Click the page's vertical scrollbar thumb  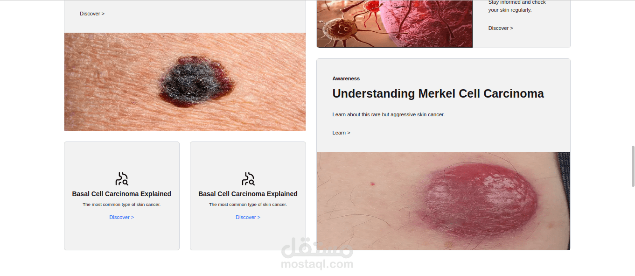tap(633, 166)
